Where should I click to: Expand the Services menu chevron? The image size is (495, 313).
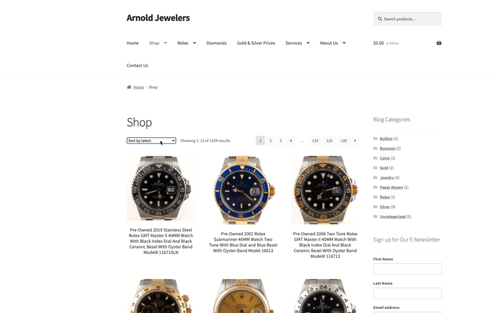308,43
